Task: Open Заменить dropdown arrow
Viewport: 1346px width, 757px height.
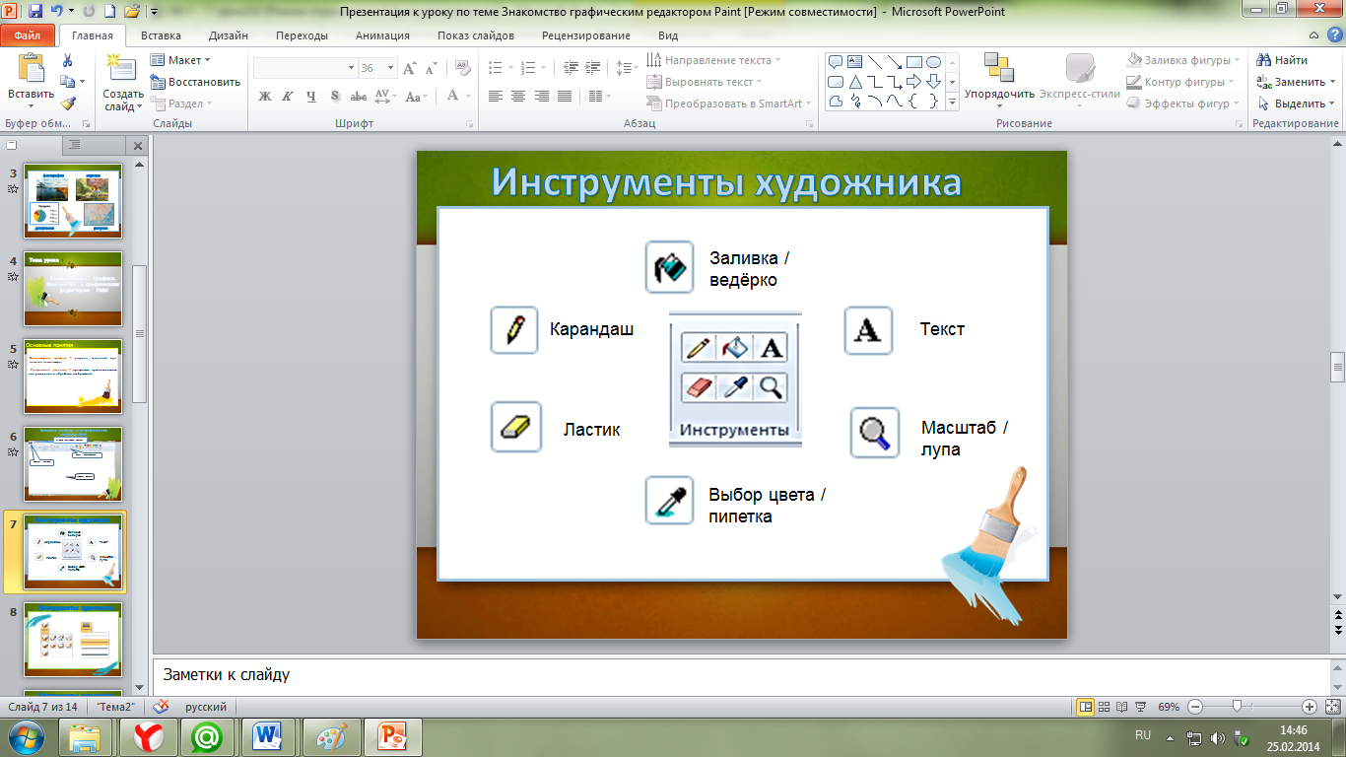Action: coord(1333,82)
